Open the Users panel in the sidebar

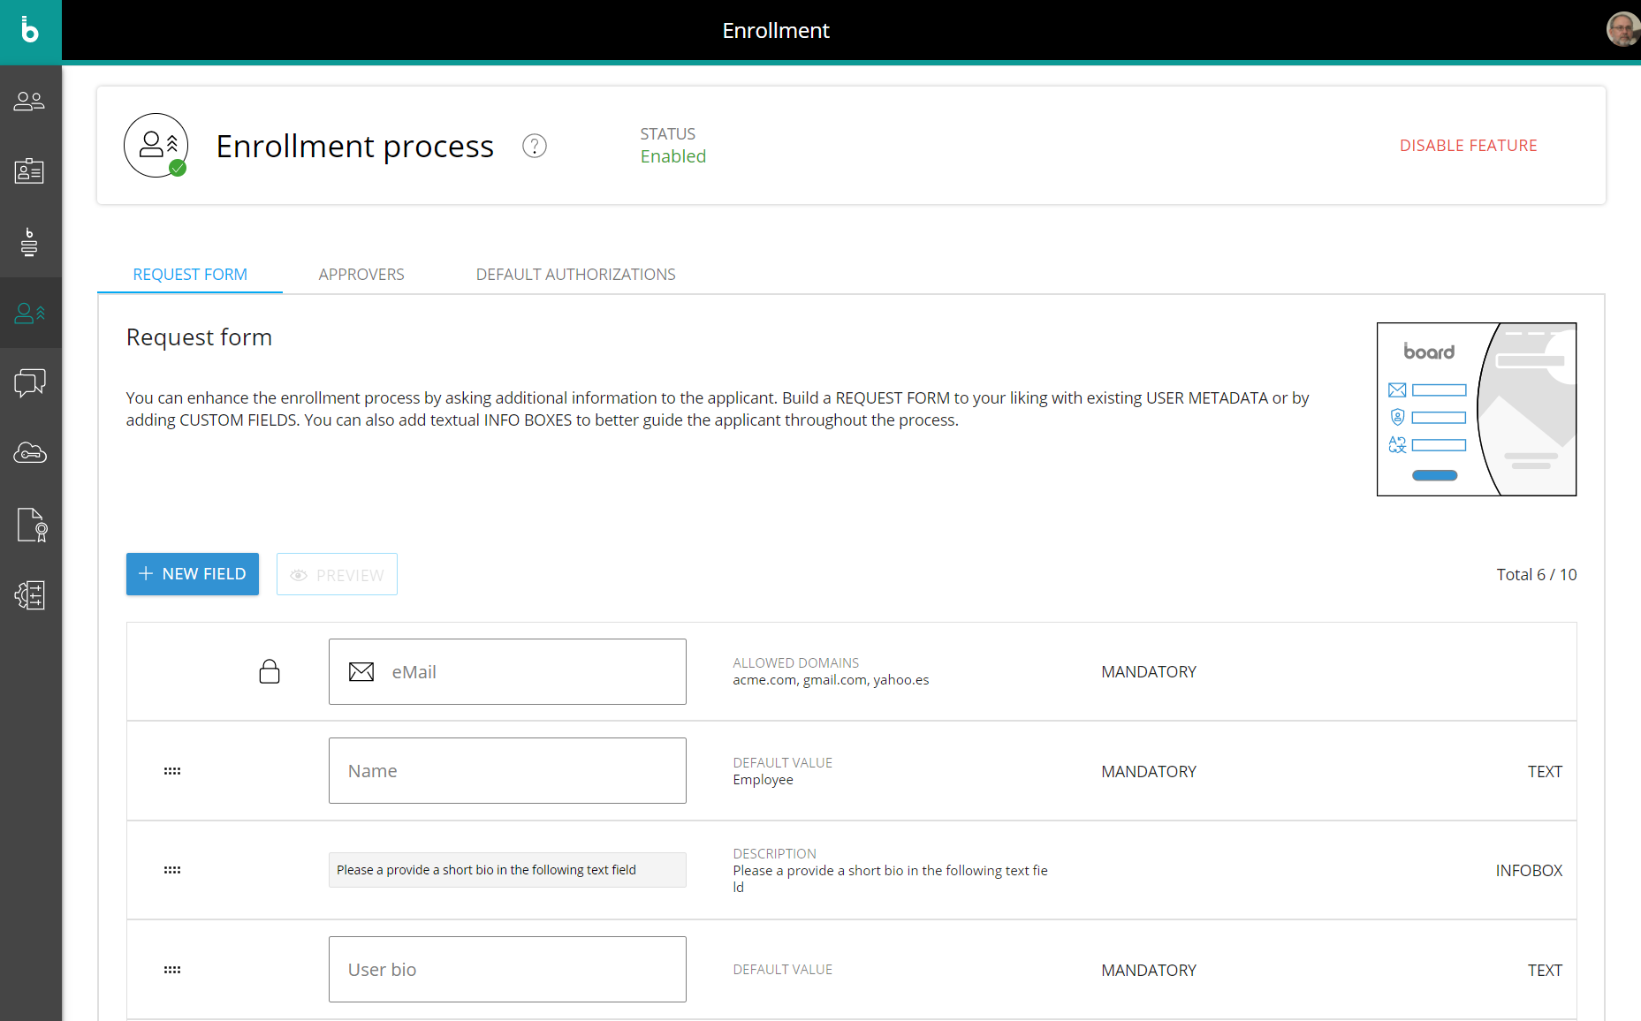coord(30,100)
